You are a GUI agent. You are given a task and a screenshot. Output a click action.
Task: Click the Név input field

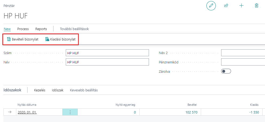click(x=107, y=62)
